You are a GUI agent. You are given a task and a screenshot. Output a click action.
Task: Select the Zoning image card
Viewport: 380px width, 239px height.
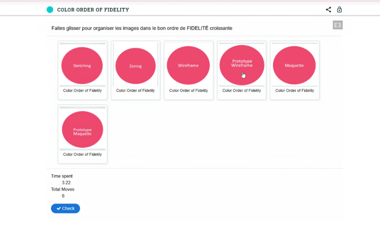(x=135, y=66)
